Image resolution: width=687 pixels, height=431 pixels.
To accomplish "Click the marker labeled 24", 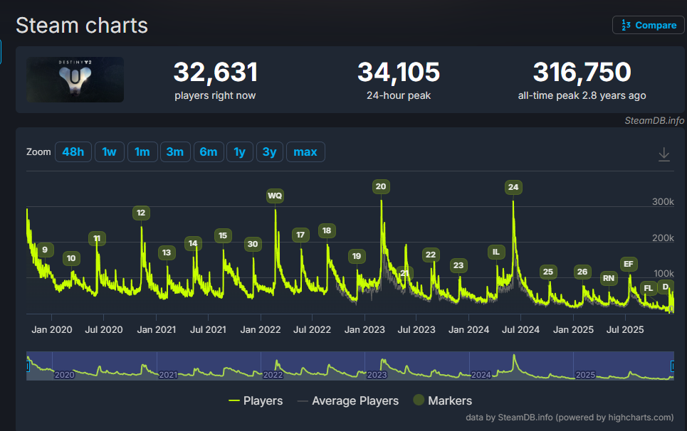I will (513, 187).
